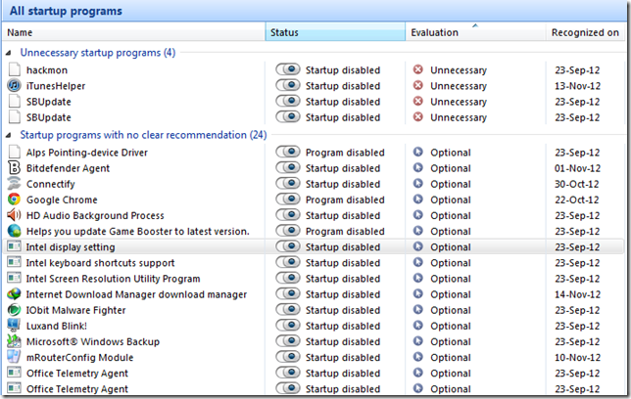Click the Optional icon for Bitdefender Agent
Screen dimensions: 631x399
[x=418, y=168]
